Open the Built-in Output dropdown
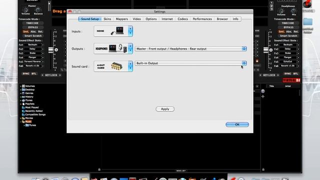 coord(191,63)
